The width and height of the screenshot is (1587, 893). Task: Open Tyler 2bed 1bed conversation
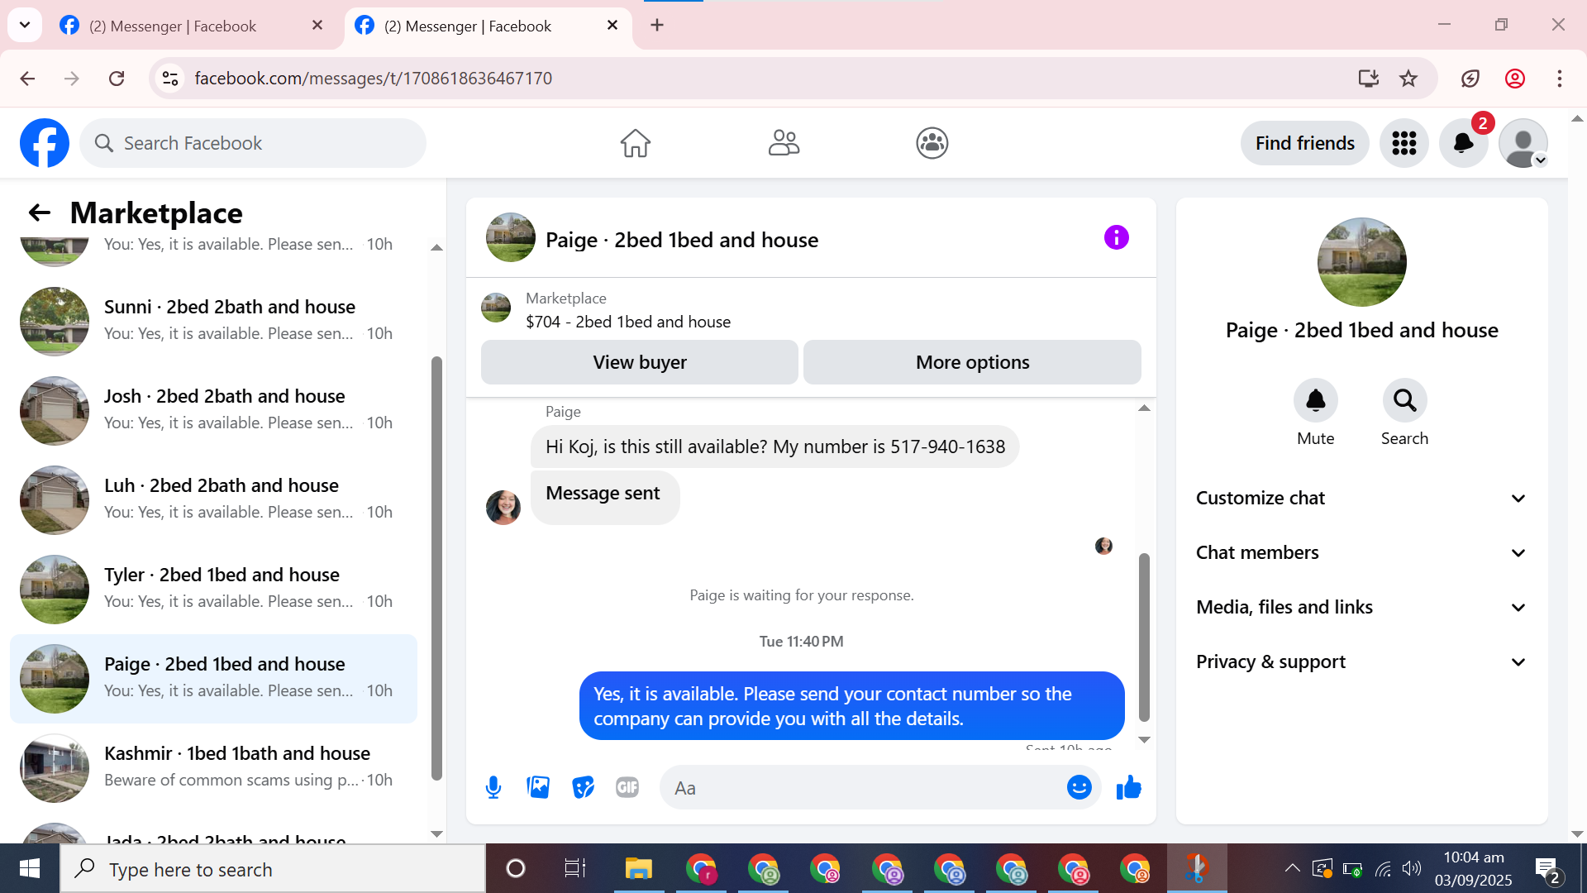[x=213, y=589]
